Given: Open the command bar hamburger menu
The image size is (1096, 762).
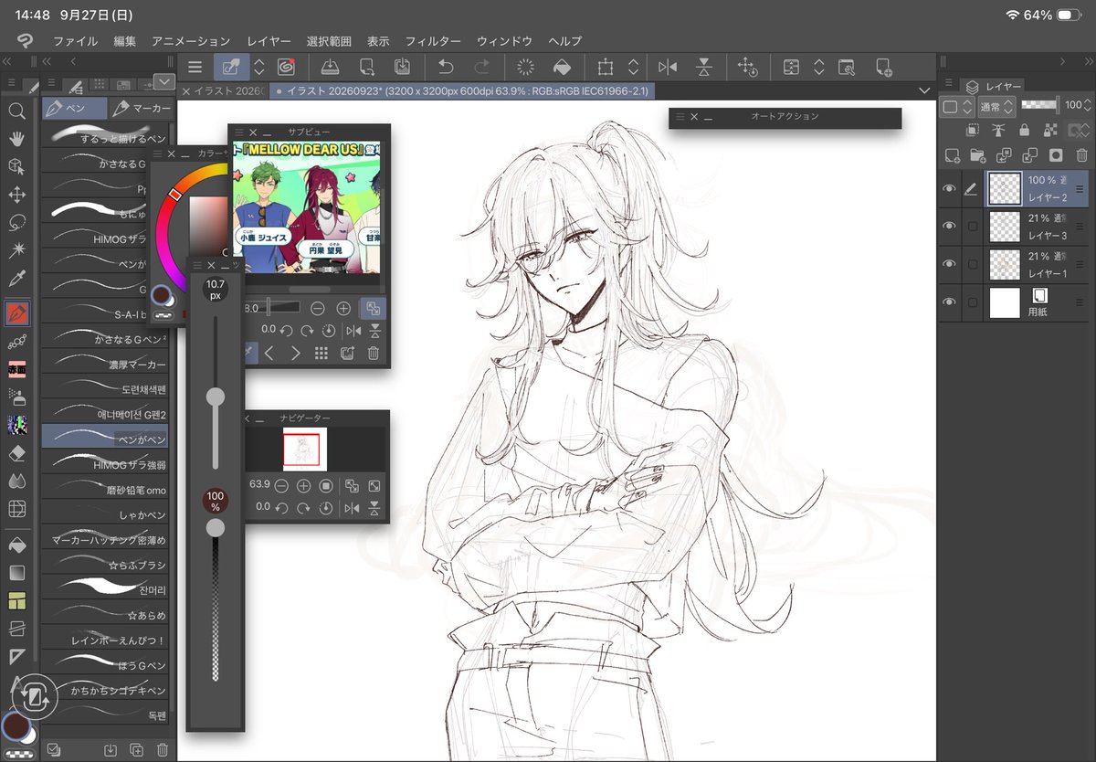Looking at the screenshot, I should [195, 67].
